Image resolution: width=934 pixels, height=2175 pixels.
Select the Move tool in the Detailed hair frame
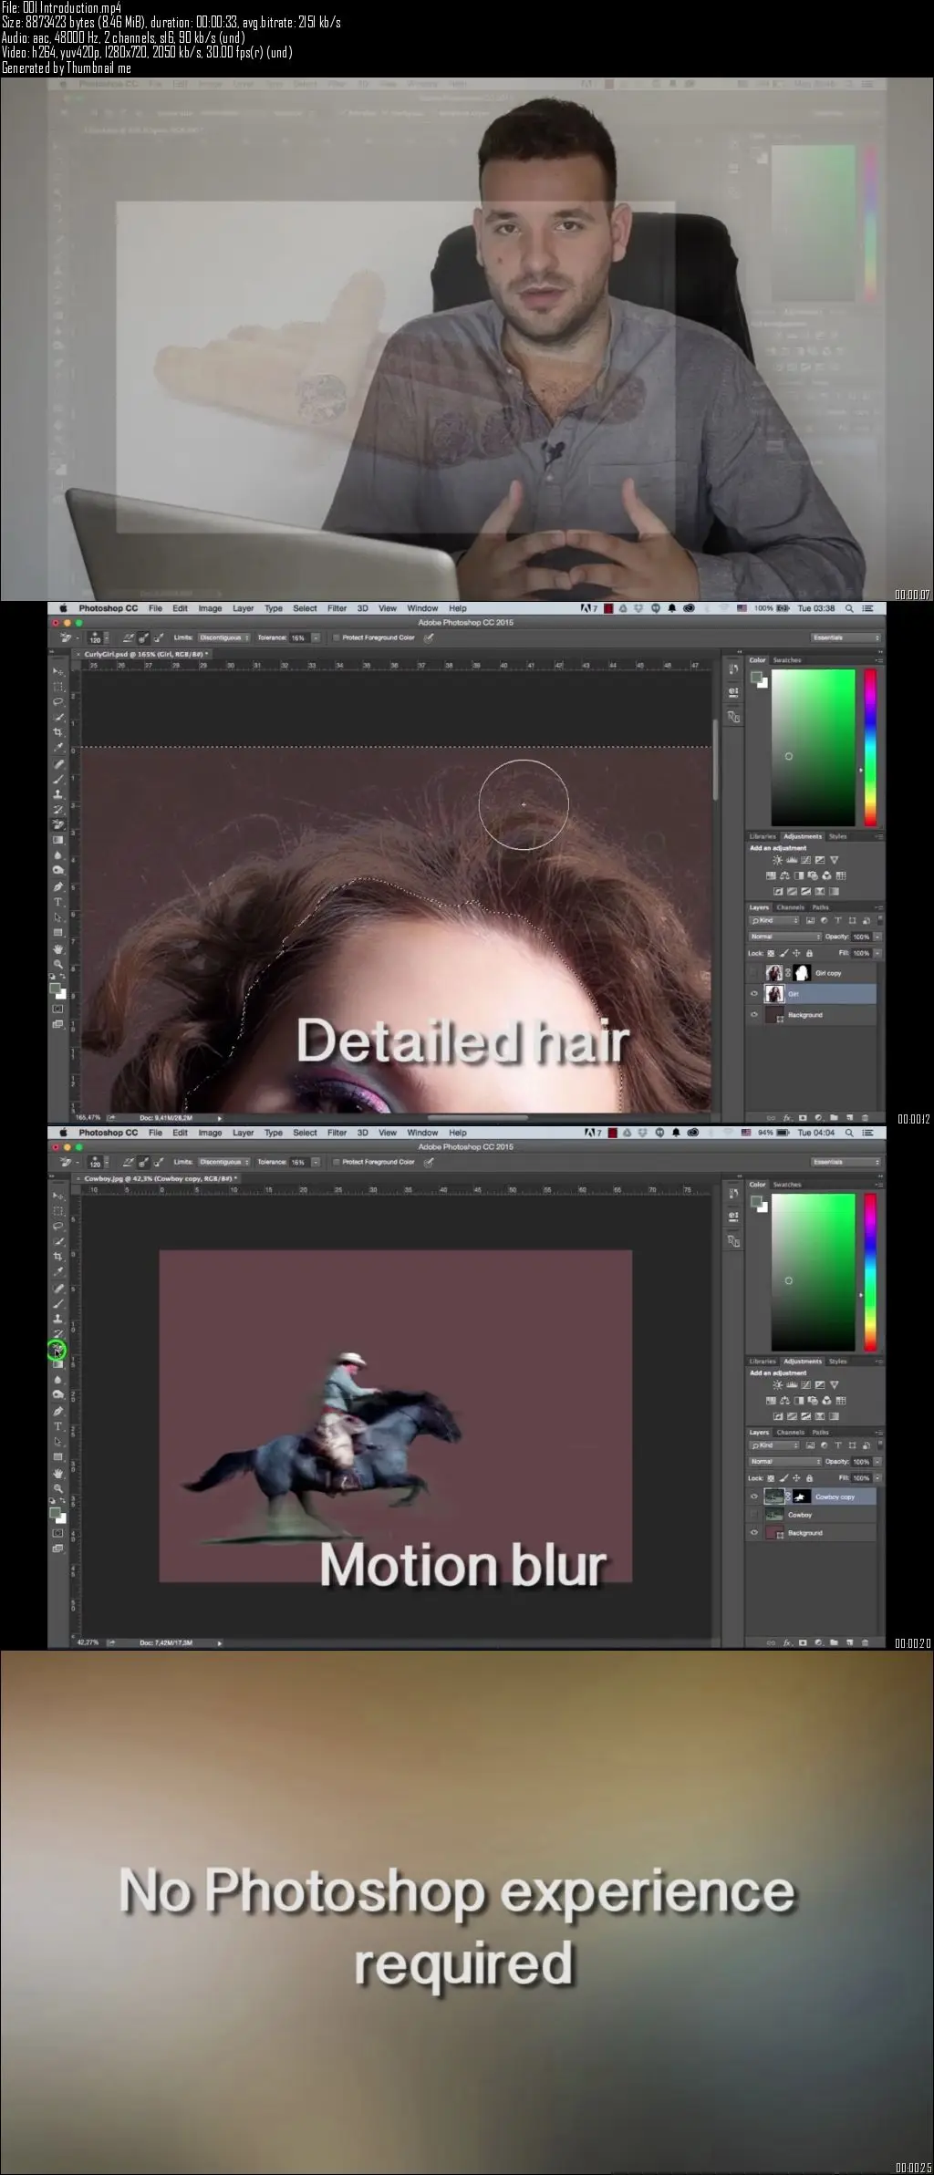58,671
